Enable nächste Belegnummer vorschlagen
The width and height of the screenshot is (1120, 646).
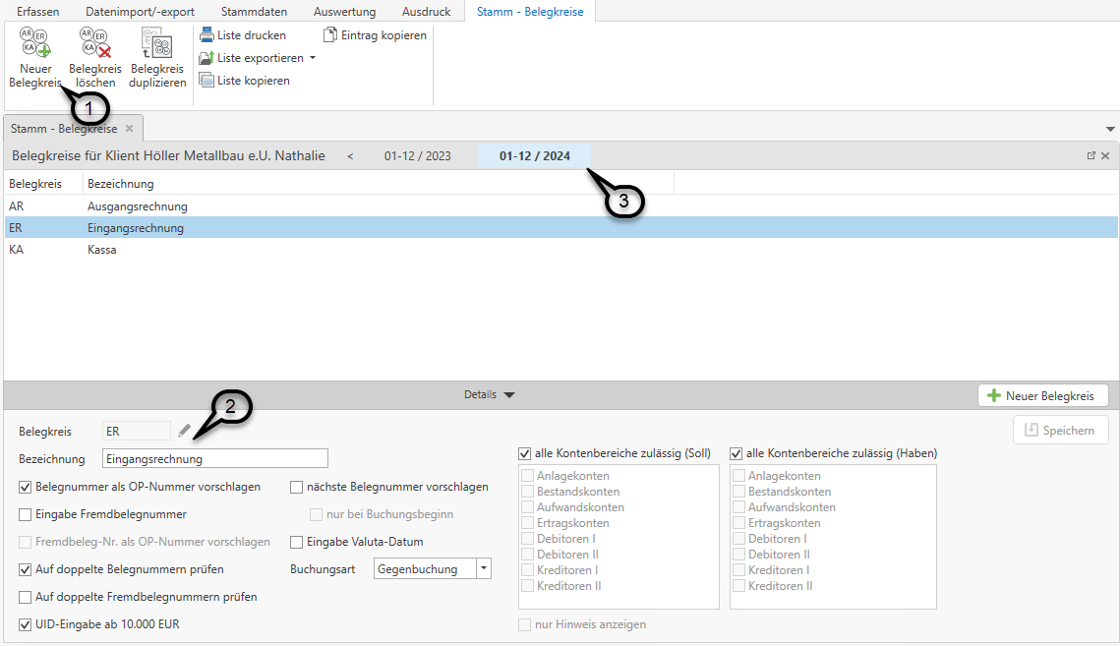(x=297, y=487)
